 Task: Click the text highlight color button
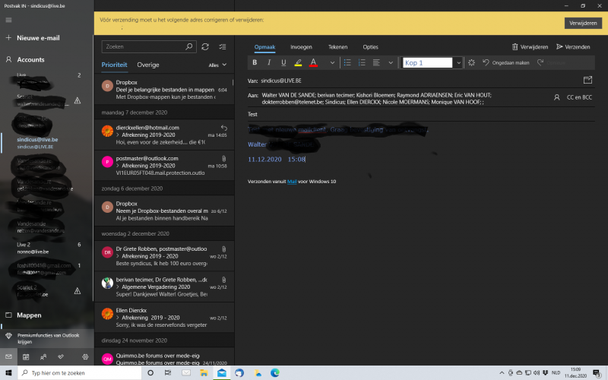pyautogui.click(x=298, y=62)
